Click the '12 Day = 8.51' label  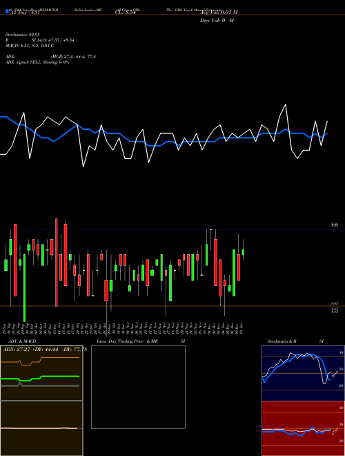coord(24,13)
